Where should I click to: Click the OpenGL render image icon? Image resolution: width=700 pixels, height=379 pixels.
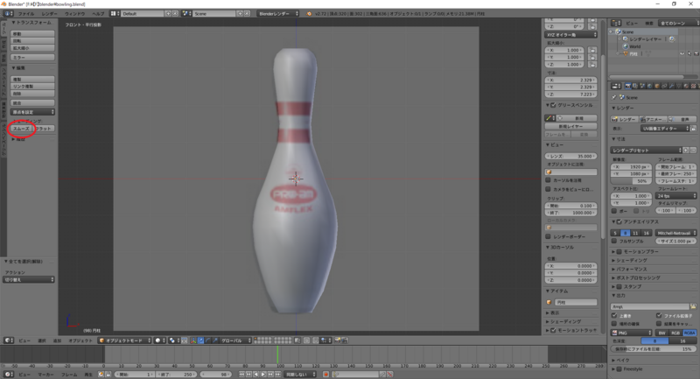[338, 340]
